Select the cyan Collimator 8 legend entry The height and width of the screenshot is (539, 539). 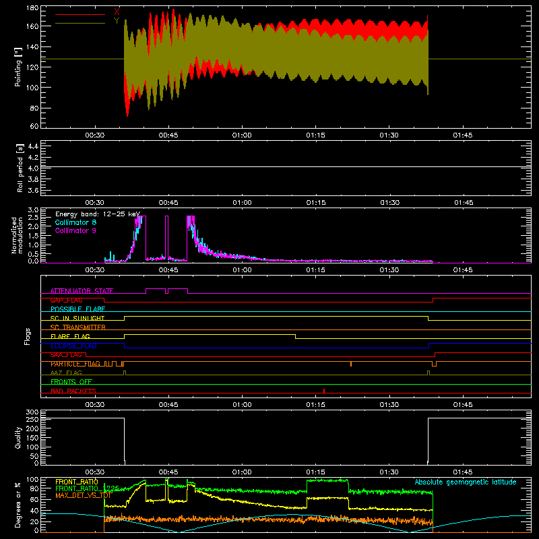click(75, 222)
